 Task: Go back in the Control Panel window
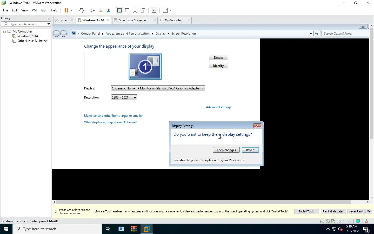[x=56, y=34]
